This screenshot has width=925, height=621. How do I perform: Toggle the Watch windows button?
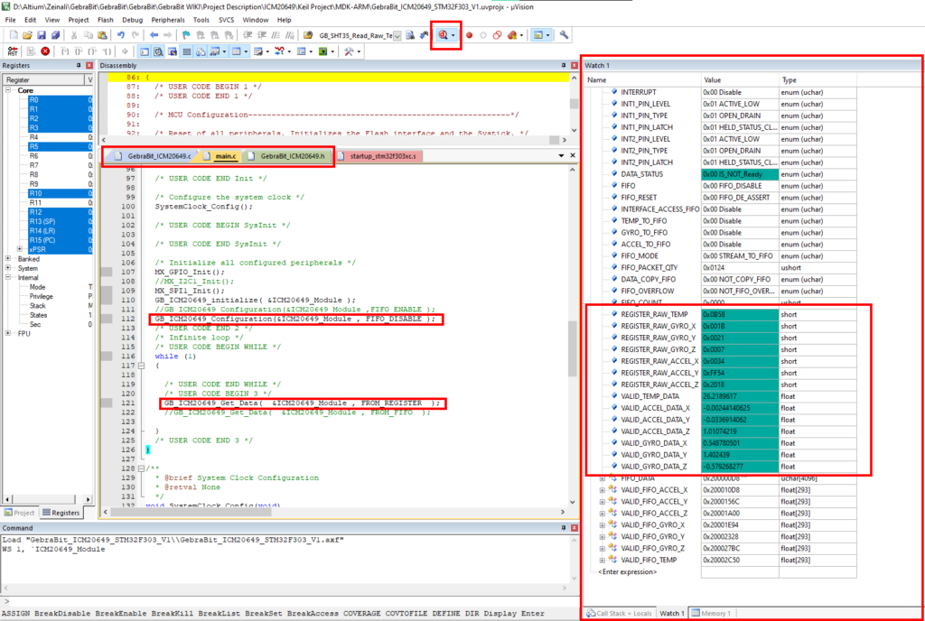pos(215,51)
